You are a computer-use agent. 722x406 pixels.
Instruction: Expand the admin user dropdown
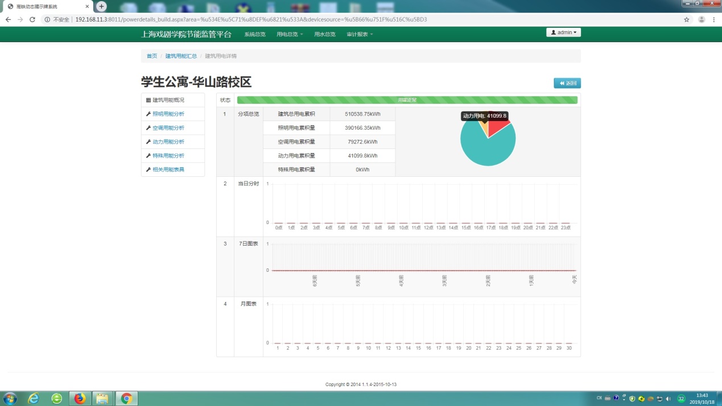(563, 32)
